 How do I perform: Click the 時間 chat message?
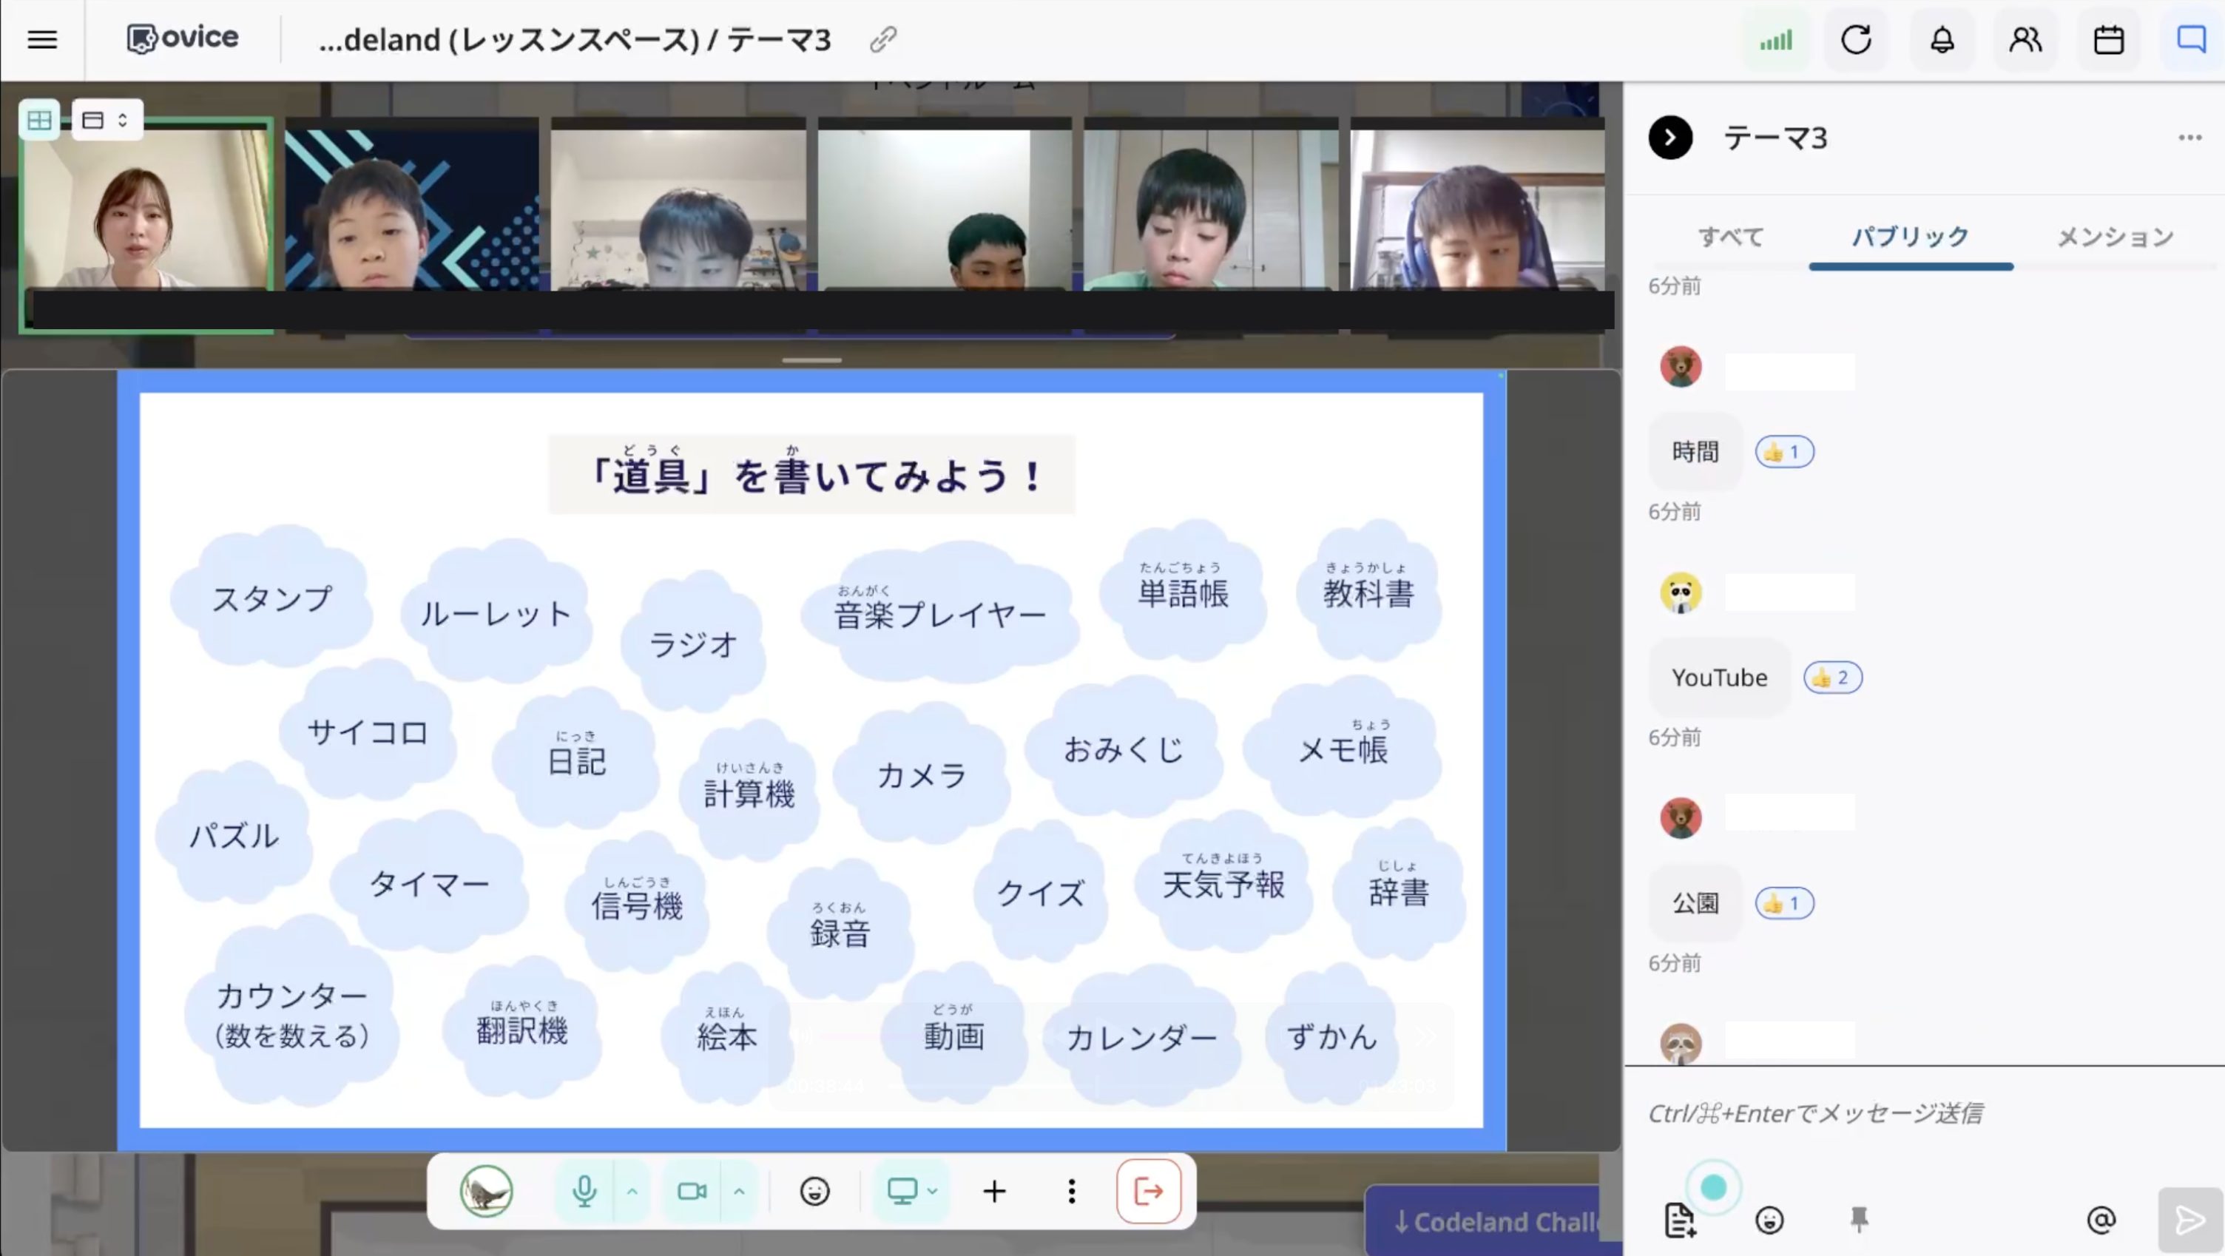(1695, 452)
